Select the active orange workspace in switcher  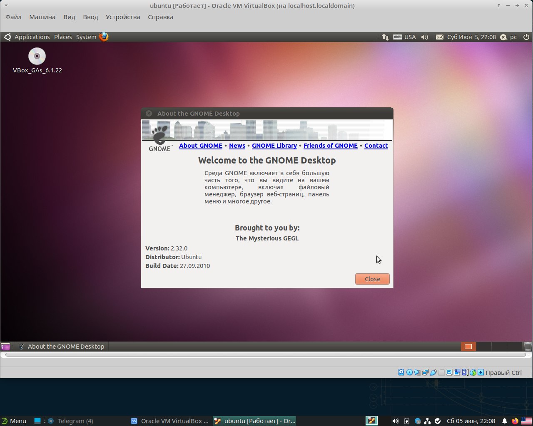tap(468, 346)
